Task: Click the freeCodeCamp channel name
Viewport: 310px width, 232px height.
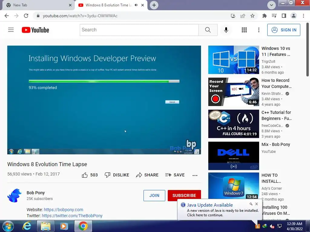Action: click(x=272, y=125)
